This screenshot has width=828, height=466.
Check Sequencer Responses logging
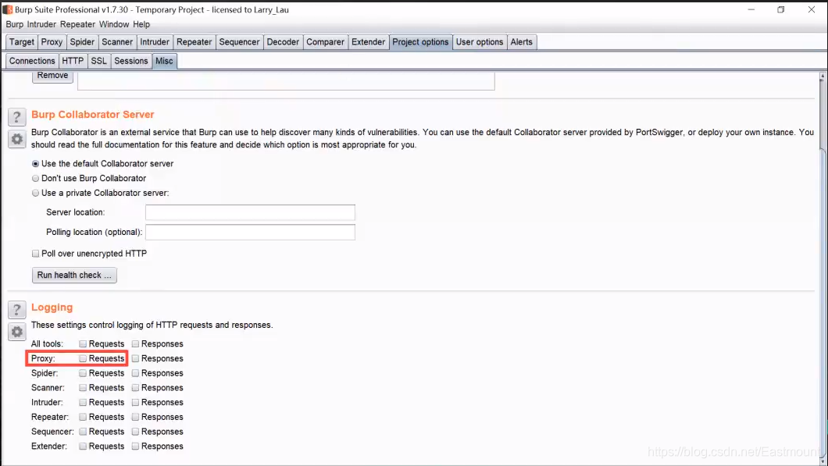136,432
